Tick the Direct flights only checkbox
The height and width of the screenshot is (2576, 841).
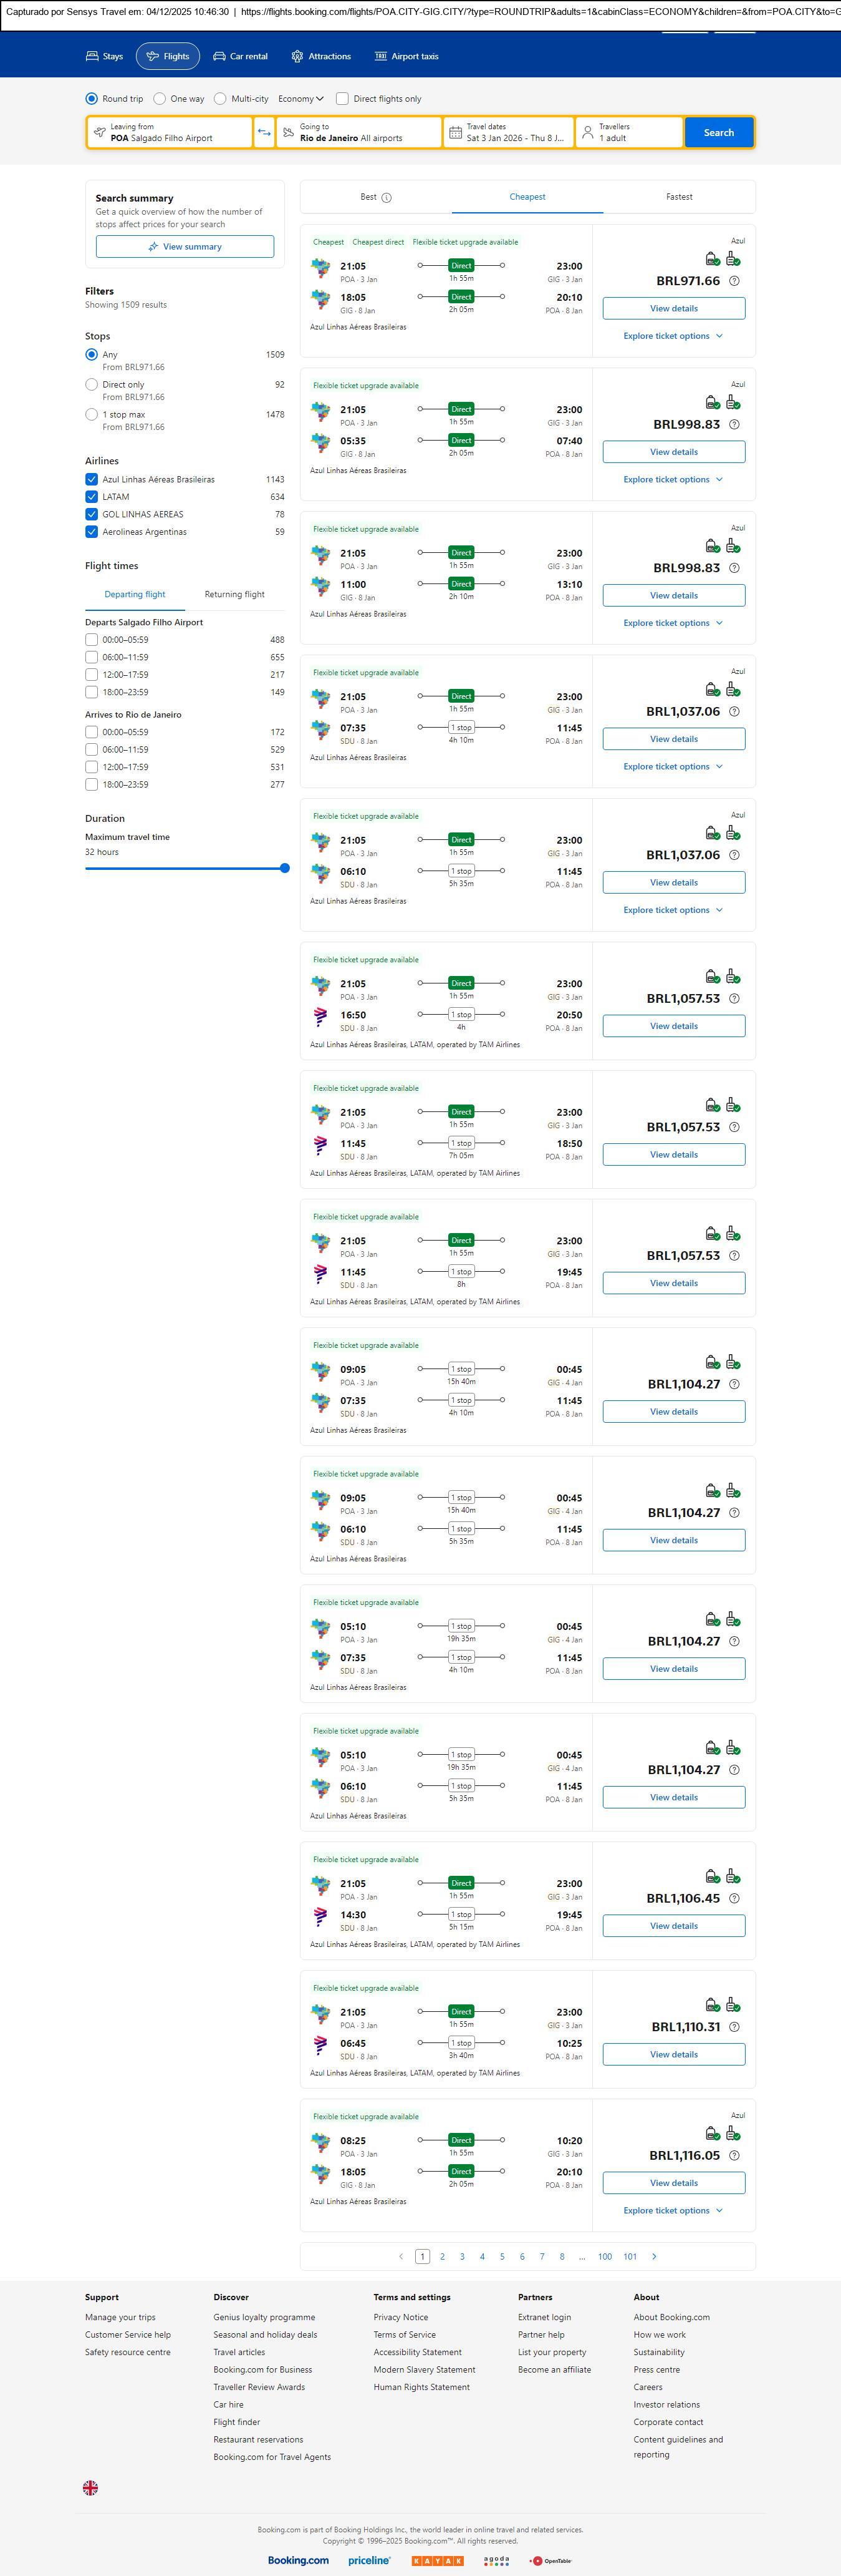pos(343,99)
